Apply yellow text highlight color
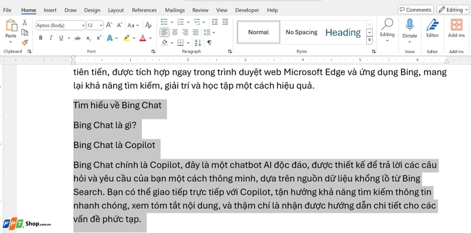This screenshot has width=471, height=233. [x=127, y=38]
